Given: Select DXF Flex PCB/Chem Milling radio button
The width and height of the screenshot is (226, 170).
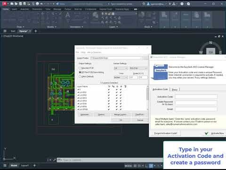Looking at the screenshot, I should pyautogui.click(x=80, y=72).
